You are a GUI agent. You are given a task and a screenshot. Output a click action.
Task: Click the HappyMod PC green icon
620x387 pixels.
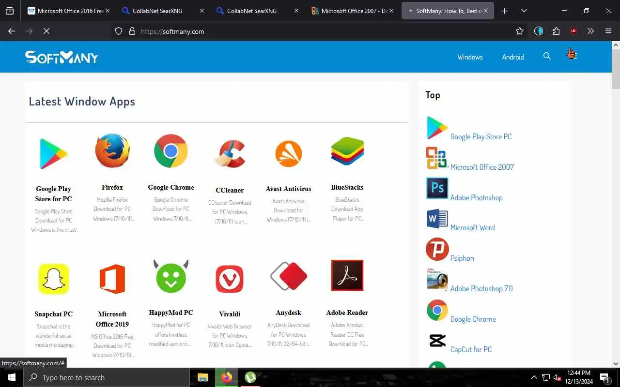[171, 276]
